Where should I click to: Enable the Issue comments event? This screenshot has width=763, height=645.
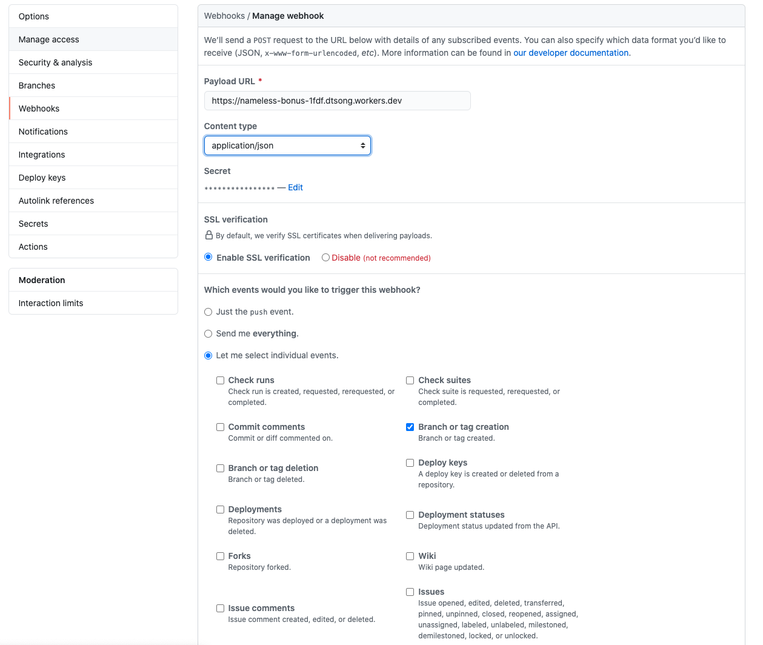point(220,608)
